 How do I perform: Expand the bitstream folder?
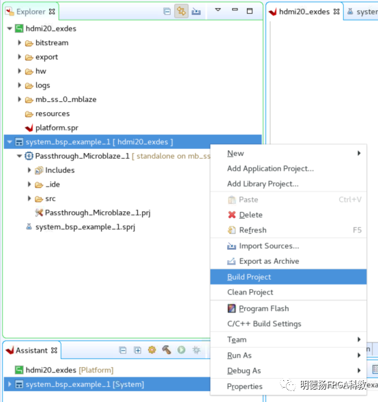[x=20, y=42]
